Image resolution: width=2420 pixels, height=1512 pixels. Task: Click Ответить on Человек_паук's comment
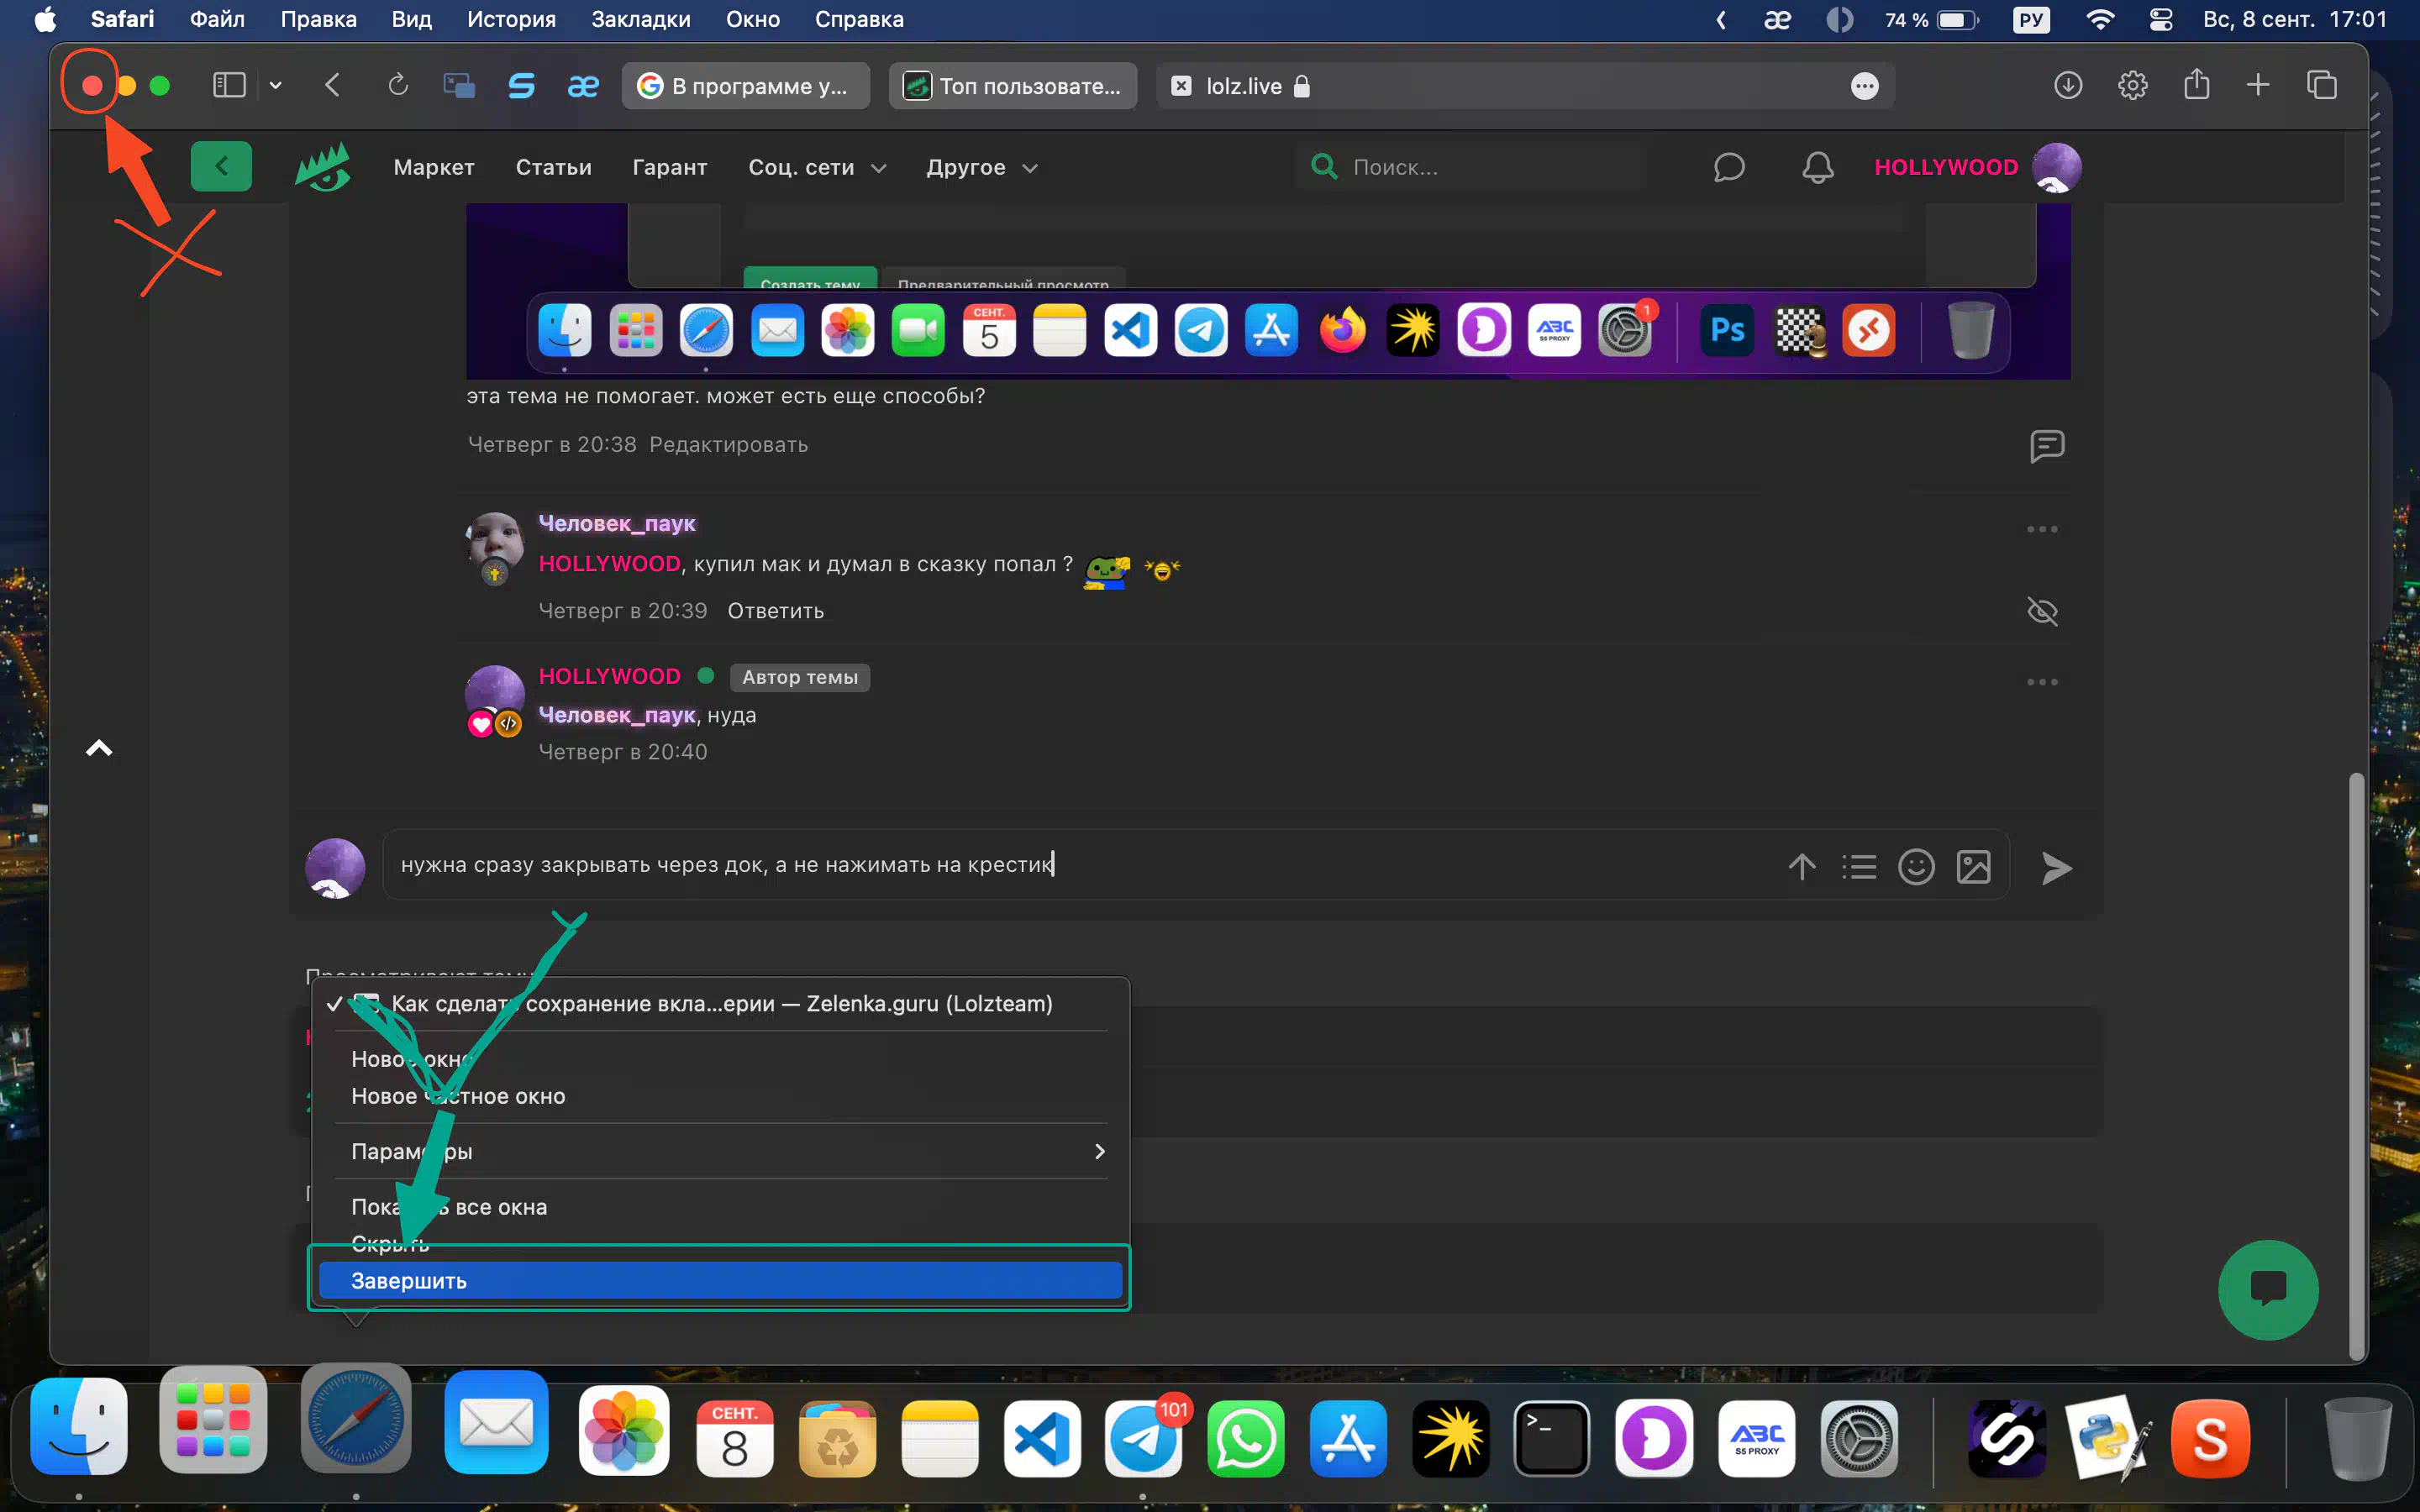[x=775, y=611]
